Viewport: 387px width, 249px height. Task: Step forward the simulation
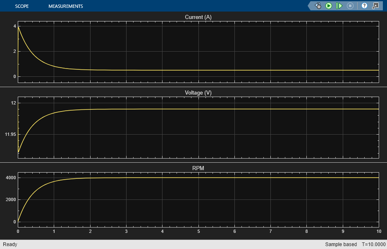(339, 6)
